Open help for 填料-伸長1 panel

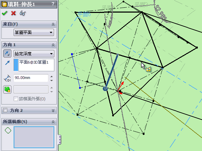pyautogui.click(x=53, y=4)
